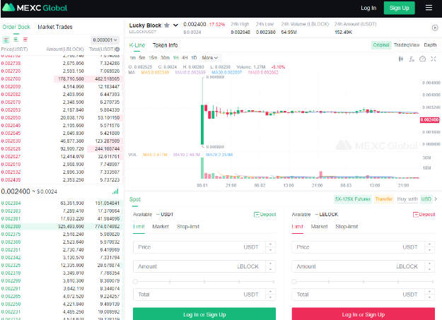Viewport: 442px width, 320px height.
Task: Click the chart fullscreen expand icon
Action: [x=432, y=58]
